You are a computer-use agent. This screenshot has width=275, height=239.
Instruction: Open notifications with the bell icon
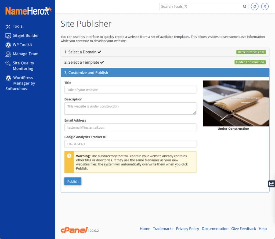pos(255,6)
